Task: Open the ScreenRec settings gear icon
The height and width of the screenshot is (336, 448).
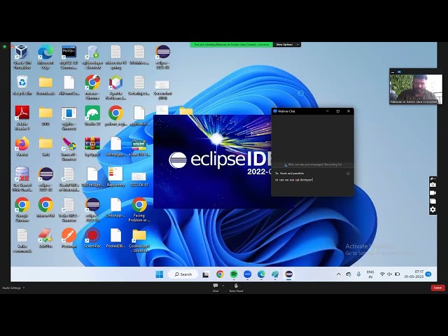Action: pos(433,210)
